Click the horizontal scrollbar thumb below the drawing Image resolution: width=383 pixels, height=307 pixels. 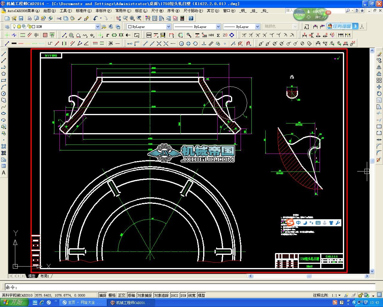click(x=309, y=276)
